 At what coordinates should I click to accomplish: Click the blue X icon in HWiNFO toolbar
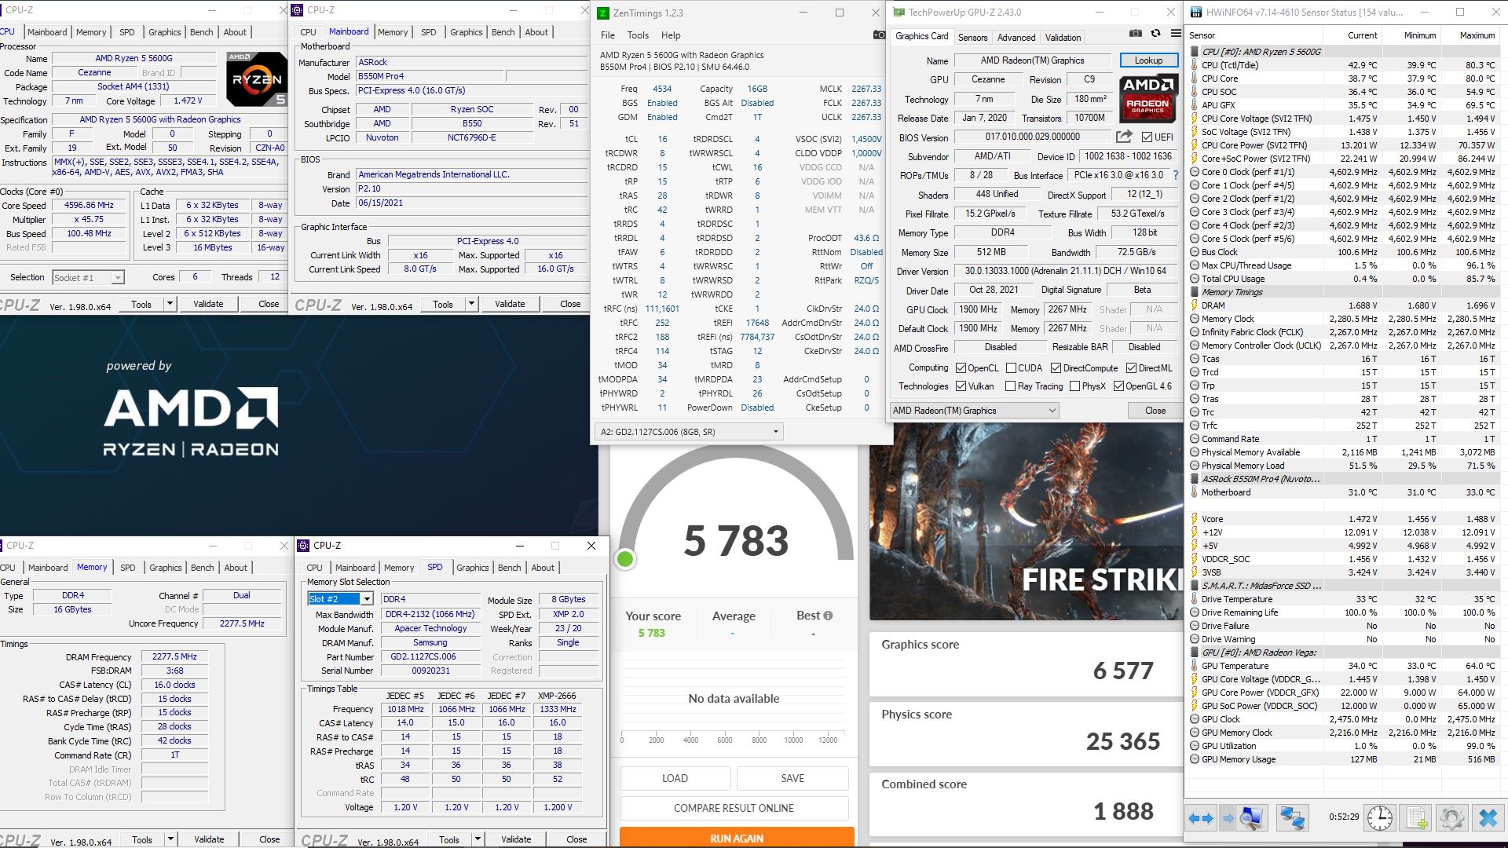[x=1488, y=818]
